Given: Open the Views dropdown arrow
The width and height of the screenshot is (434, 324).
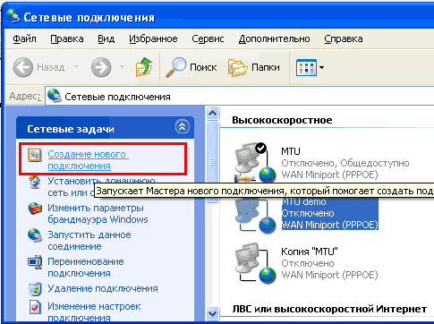Looking at the screenshot, I should (x=321, y=67).
